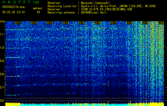167x106 pixels.
Task: Click the 2216 time marker
Action: 97,23
